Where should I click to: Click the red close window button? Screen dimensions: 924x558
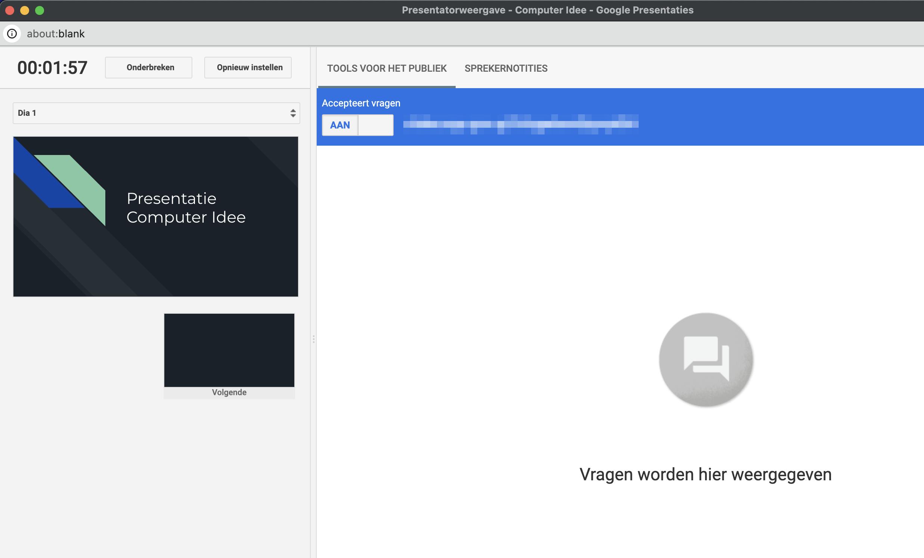(10, 10)
